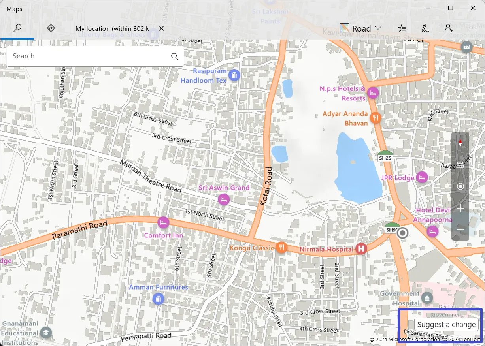The height and width of the screenshot is (346, 485).
Task: Click the search magnifier button in search box
Action: [175, 56]
